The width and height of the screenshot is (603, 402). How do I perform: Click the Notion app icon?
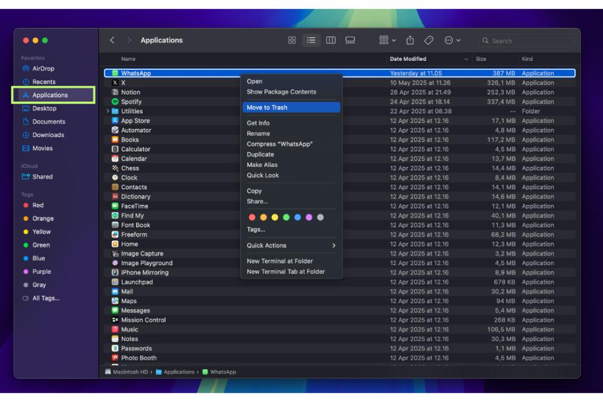115,92
